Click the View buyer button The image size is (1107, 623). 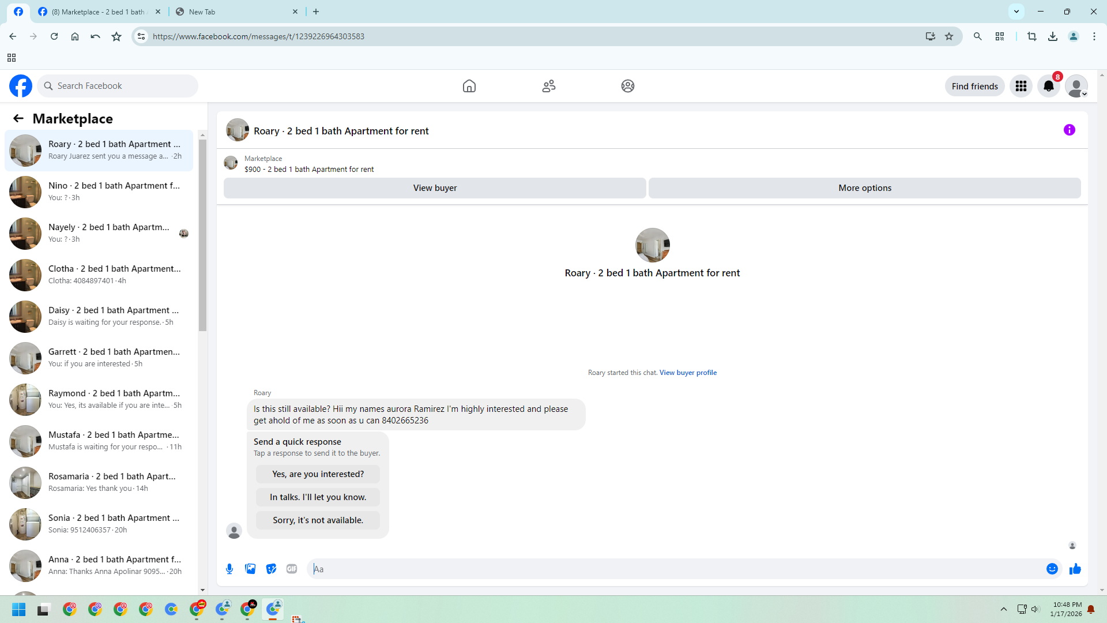pos(435,188)
